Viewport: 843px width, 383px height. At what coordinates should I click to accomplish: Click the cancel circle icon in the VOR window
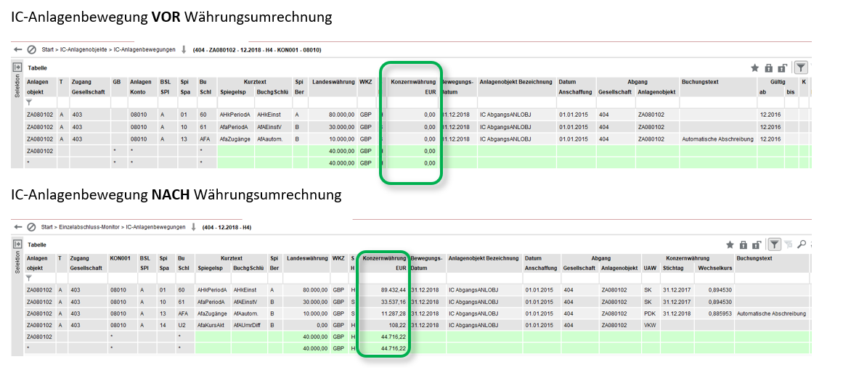32,49
